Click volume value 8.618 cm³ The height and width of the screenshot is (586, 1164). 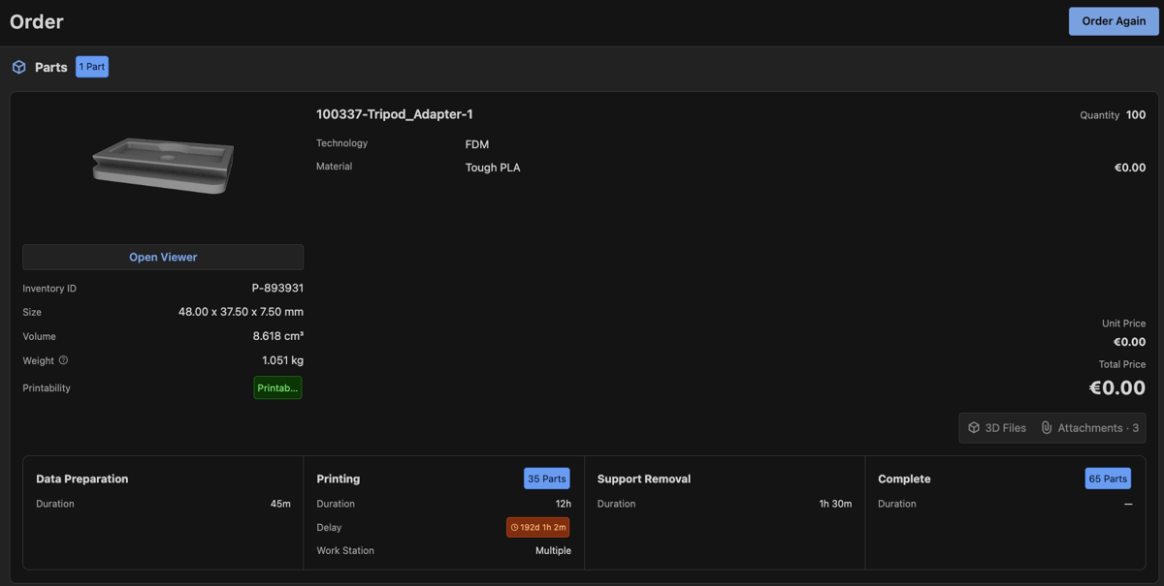point(278,336)
